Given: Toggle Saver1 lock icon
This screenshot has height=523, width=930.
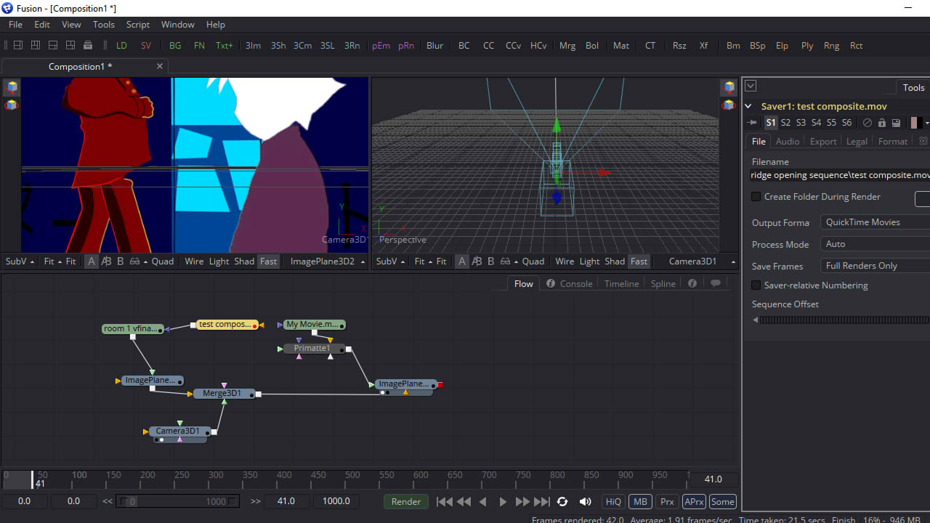Looking at the screenshot, I should pos(882,123).
